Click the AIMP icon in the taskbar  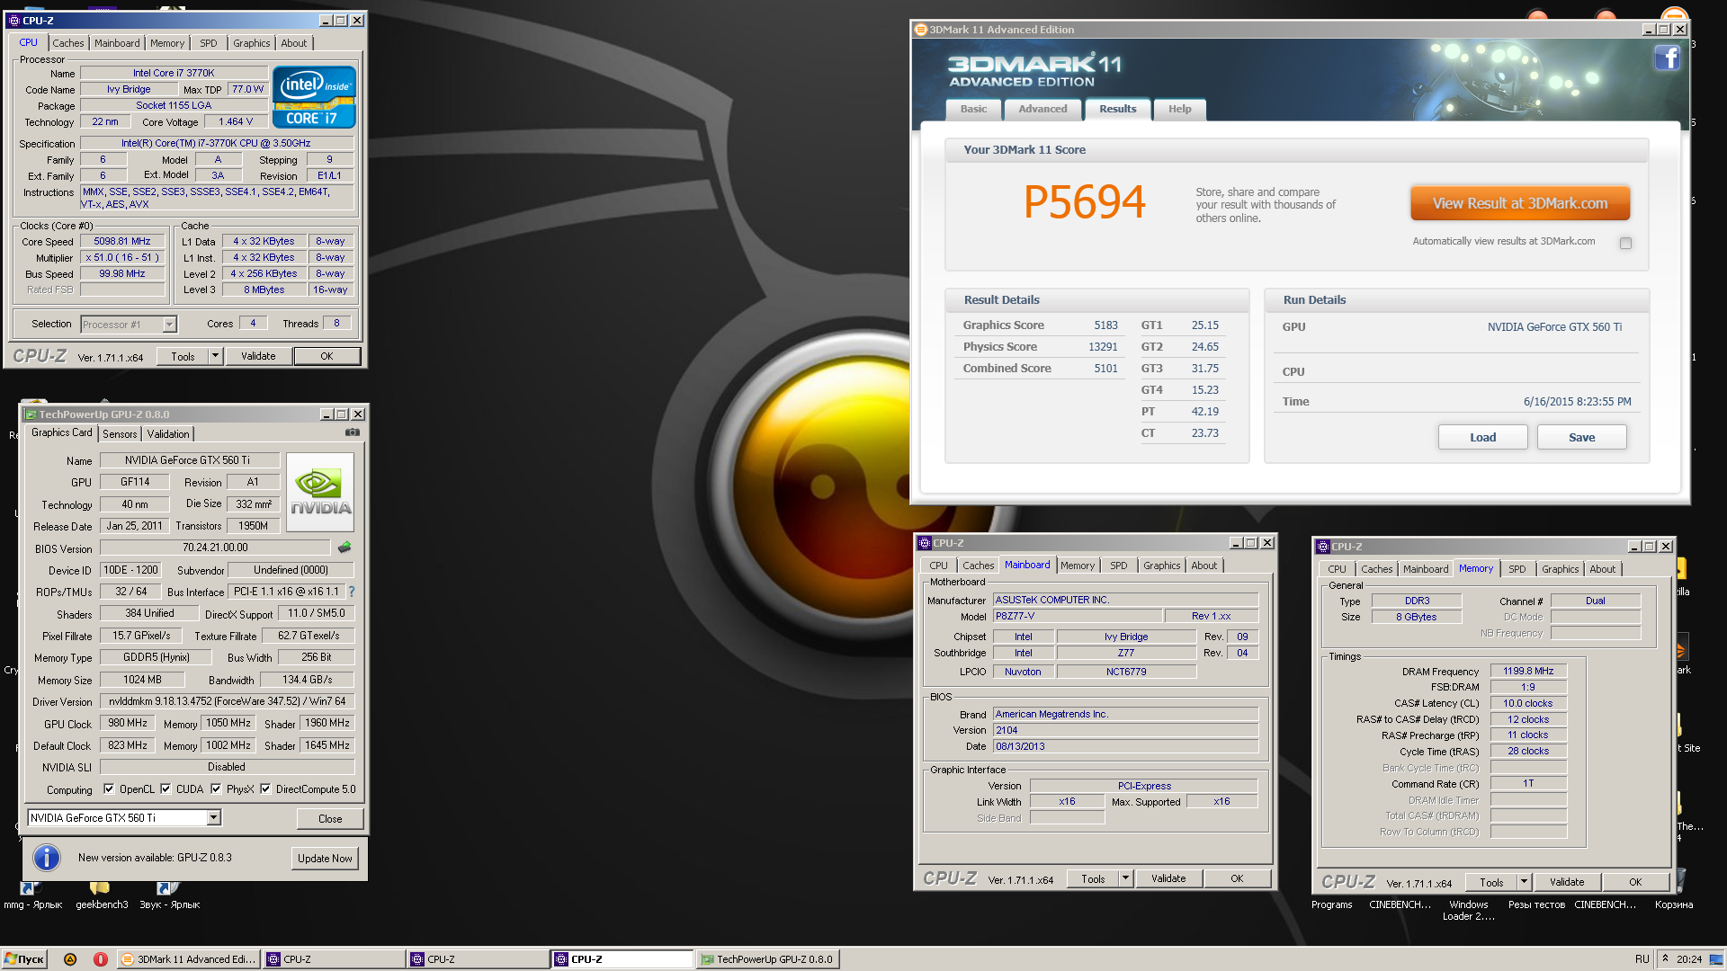coord(70,959)
